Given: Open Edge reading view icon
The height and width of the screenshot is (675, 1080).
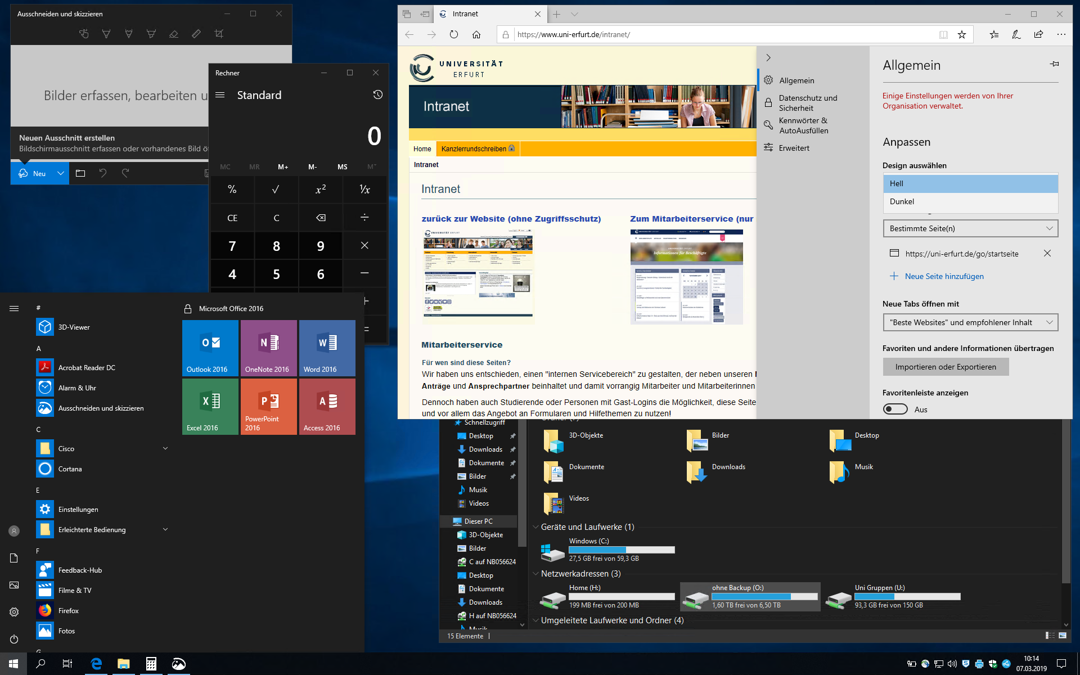Looking at the screenshot, I should [943, 35].
